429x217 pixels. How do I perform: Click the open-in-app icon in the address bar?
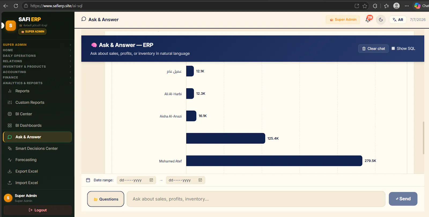click(357, 6)
